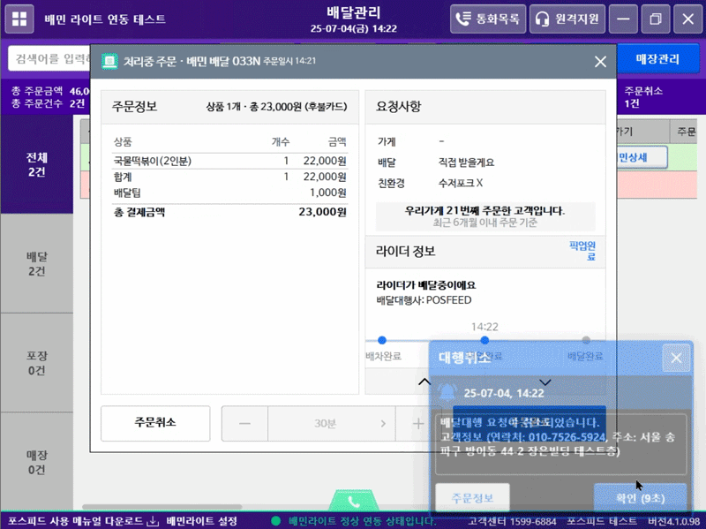Click the popup message with customer contact
This screenshot has width=706, height=529.
pos(560,444)
